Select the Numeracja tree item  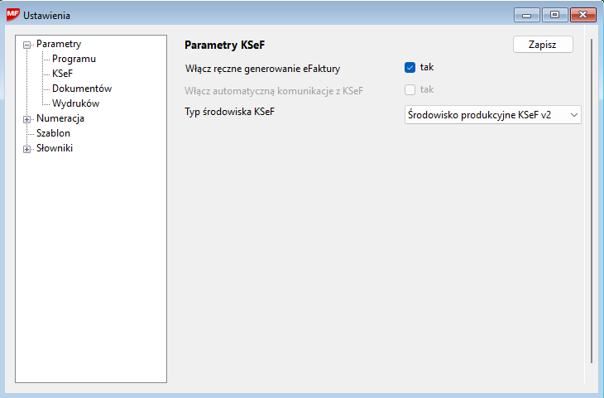point(60,118)
